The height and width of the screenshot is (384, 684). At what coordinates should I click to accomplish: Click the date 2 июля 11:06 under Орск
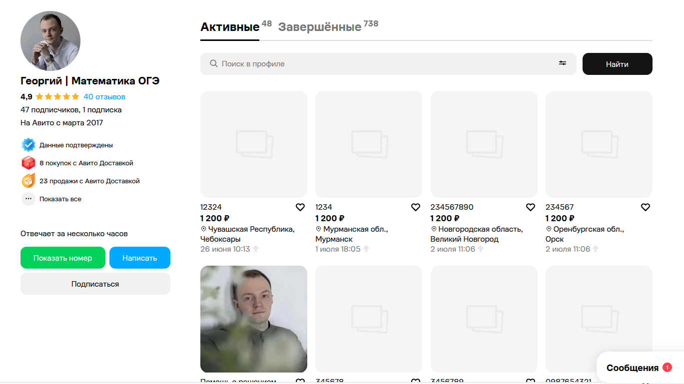[x=568, y=249]
